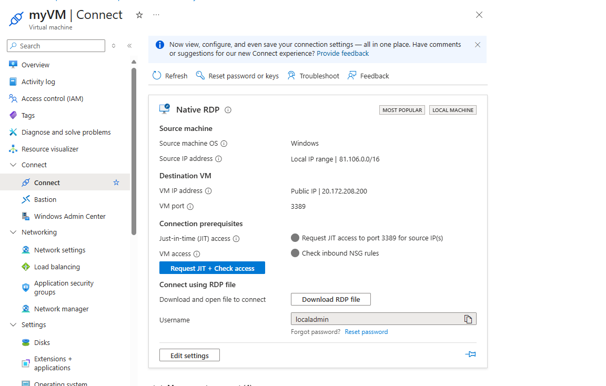Viewport: 606px width, 386px height.
Task: Click the Feedback toolbar button
Action: pyautogui.click(x=368, y=76)
